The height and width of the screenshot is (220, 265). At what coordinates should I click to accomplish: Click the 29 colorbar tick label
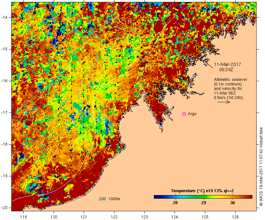[204, 203]
